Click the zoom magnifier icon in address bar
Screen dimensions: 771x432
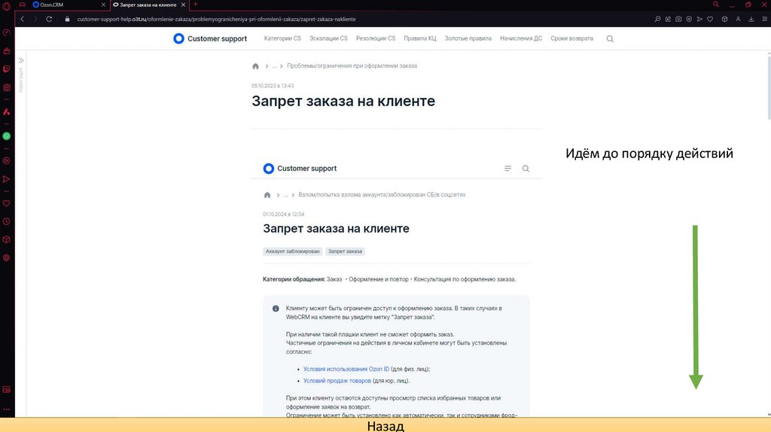657,19
